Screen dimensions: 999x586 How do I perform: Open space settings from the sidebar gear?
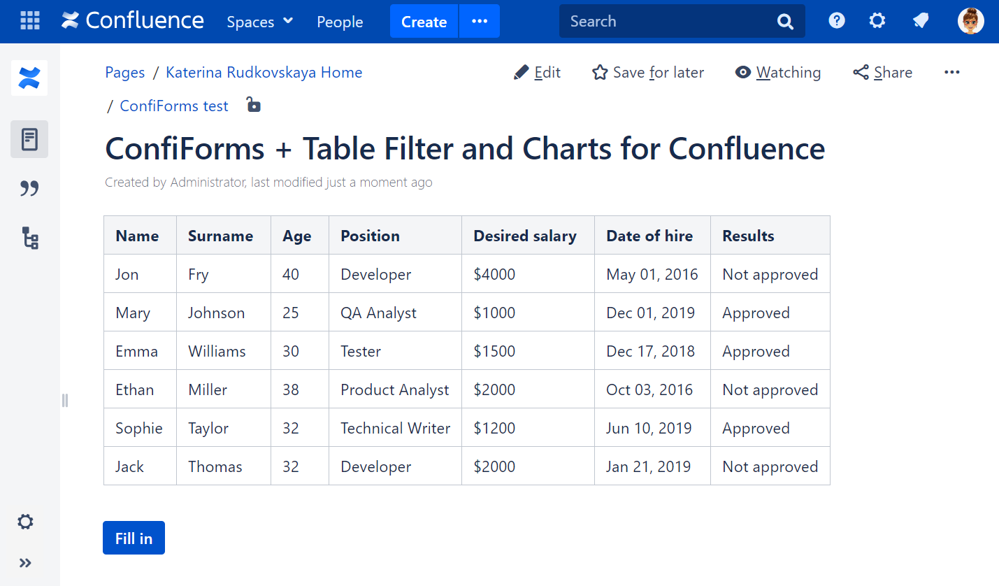pyautogui.click(x=25, y=522)
